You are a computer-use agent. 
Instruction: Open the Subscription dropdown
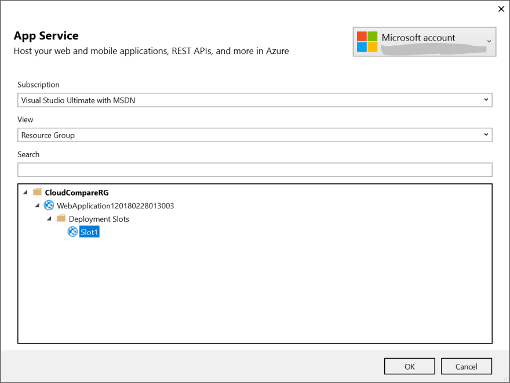point(254,100)
